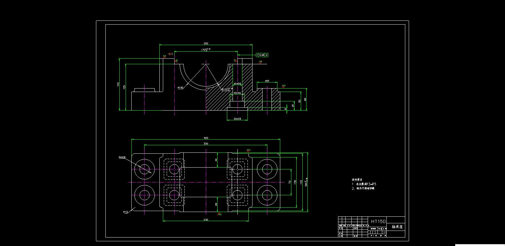Click roughness symbol above the ø54 boss

tap(283, 86)
